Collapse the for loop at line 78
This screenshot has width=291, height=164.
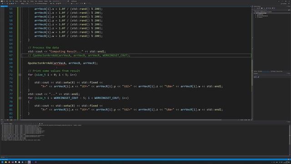tap(20, 98)
